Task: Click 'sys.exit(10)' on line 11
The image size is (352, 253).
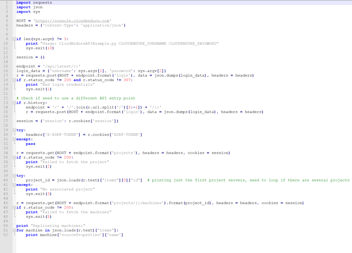Action: click(x=40, y=48)
